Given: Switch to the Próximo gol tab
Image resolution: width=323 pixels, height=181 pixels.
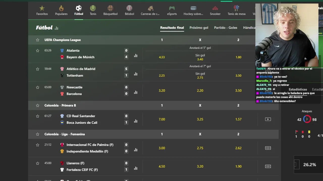Looking at the screenshot, I should (x=199, y=28).
